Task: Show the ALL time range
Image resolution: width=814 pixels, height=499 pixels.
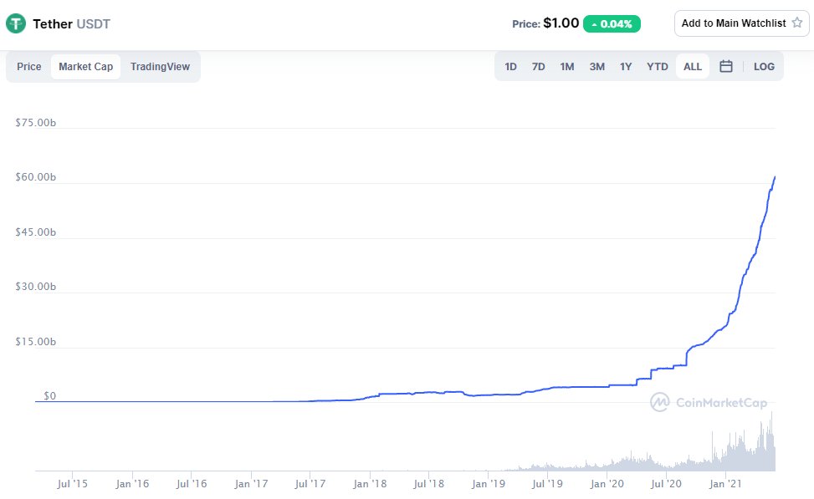Action: 693,66
